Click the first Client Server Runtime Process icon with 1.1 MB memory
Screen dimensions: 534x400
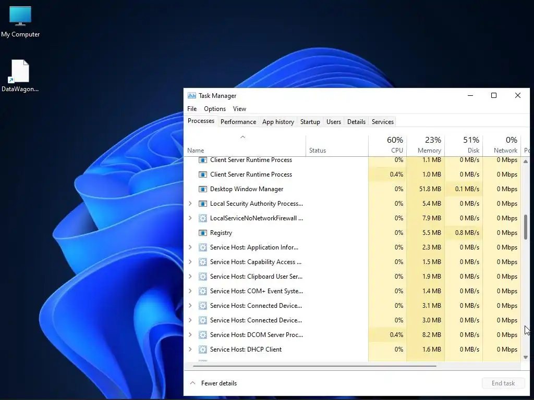pos(203,160)
